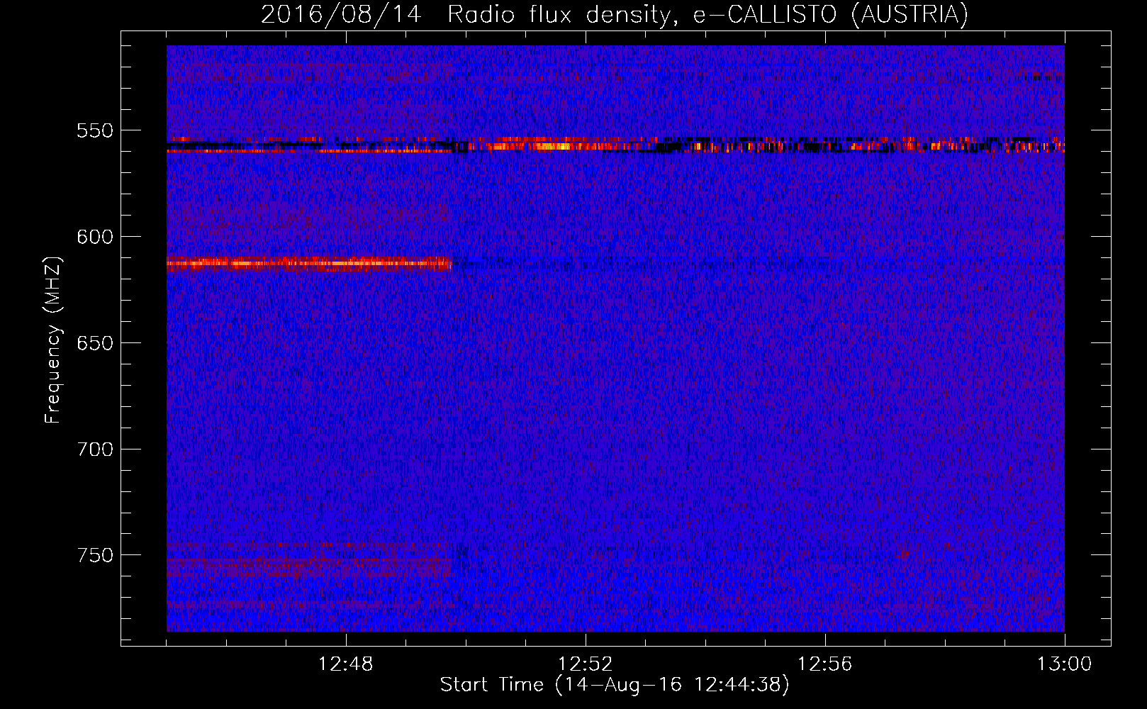1147x709 pixels.
Task: Click the date '2016/08/14' in the title
Action: click(341, 14)
